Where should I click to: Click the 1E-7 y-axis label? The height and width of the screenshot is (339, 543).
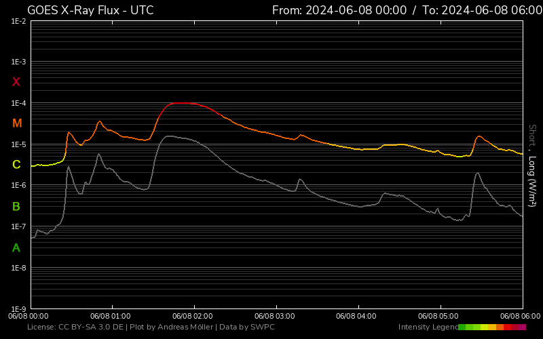(x=18, y=226)
